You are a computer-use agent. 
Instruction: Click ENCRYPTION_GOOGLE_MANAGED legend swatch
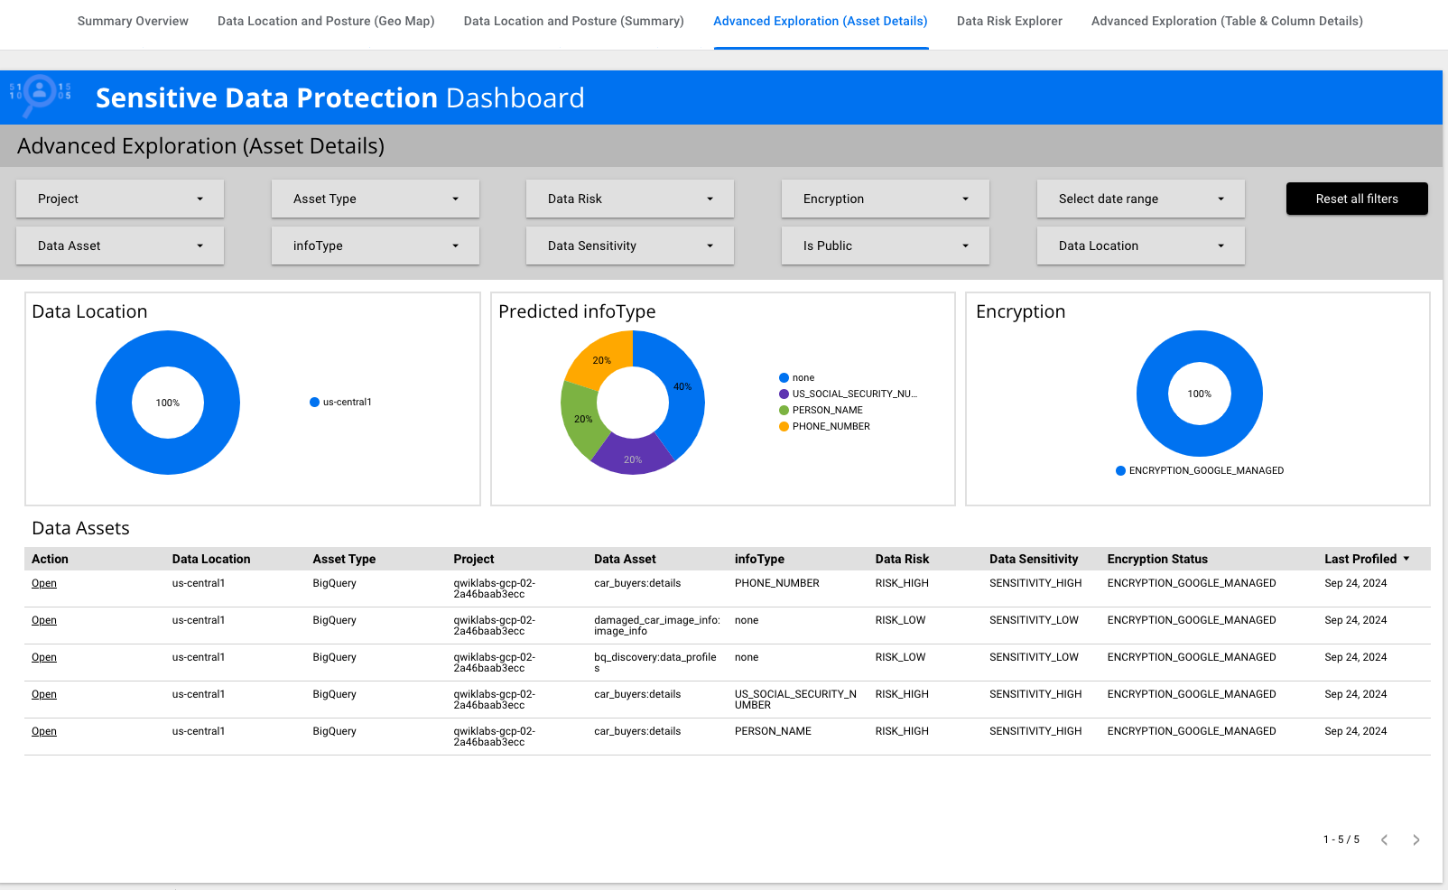point(1120,471)
